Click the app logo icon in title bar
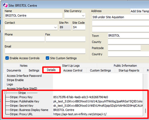The height and width of the screenshot is (120, 149). (5, 5)
